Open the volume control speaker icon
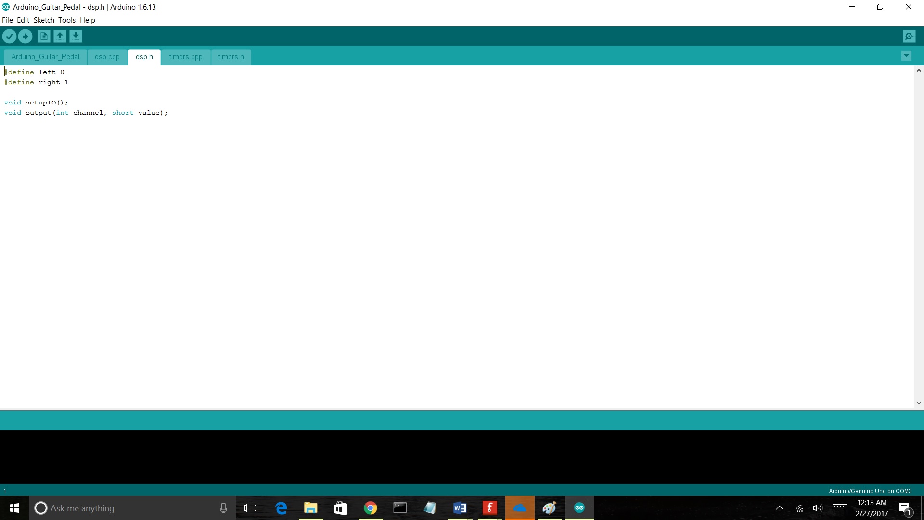The image size is (924, 520). pyautogui.click(x=817, y=508)
